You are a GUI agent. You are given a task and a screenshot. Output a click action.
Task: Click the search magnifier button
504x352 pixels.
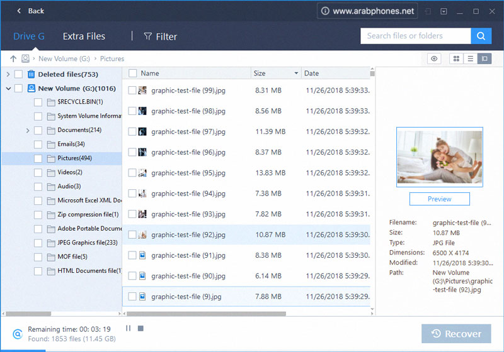481,36
